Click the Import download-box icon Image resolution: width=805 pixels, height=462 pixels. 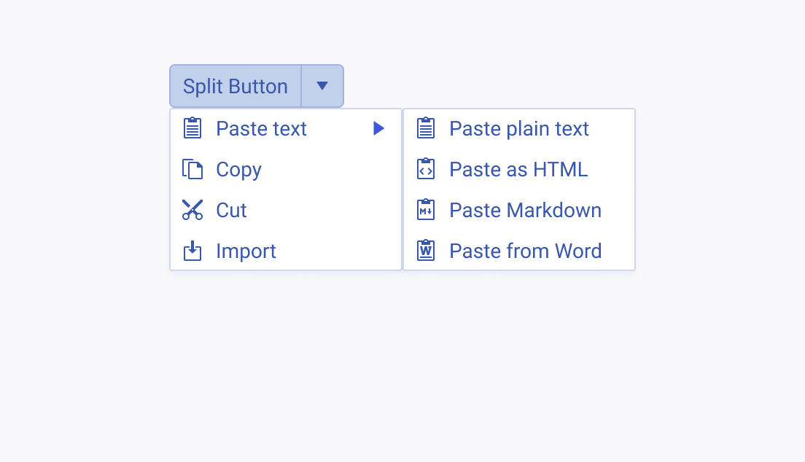tap(192, 251)
